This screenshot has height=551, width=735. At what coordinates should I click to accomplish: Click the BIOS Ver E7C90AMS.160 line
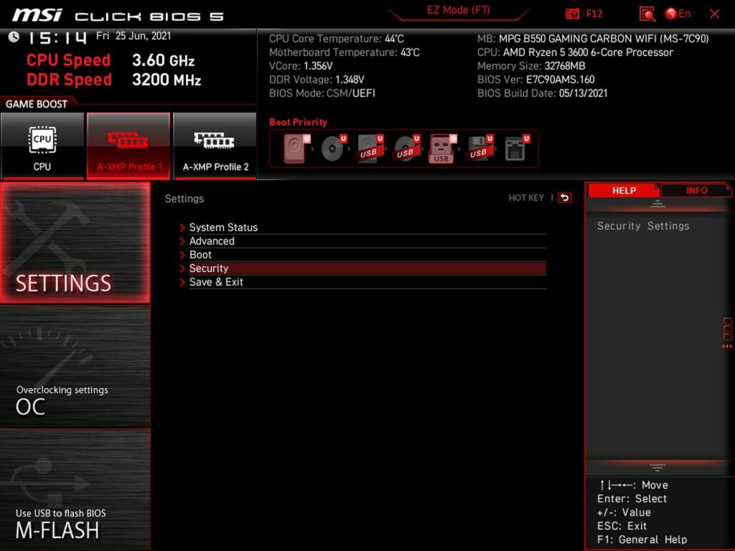coord(535,80)
